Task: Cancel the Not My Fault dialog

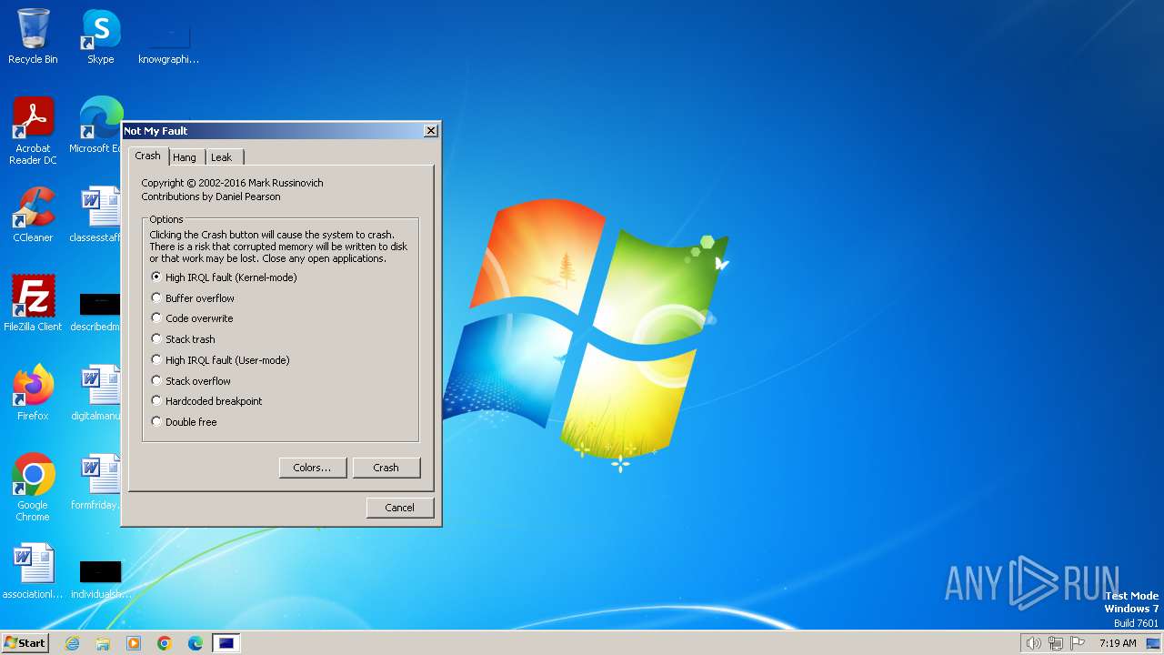Action: (399, 508)
